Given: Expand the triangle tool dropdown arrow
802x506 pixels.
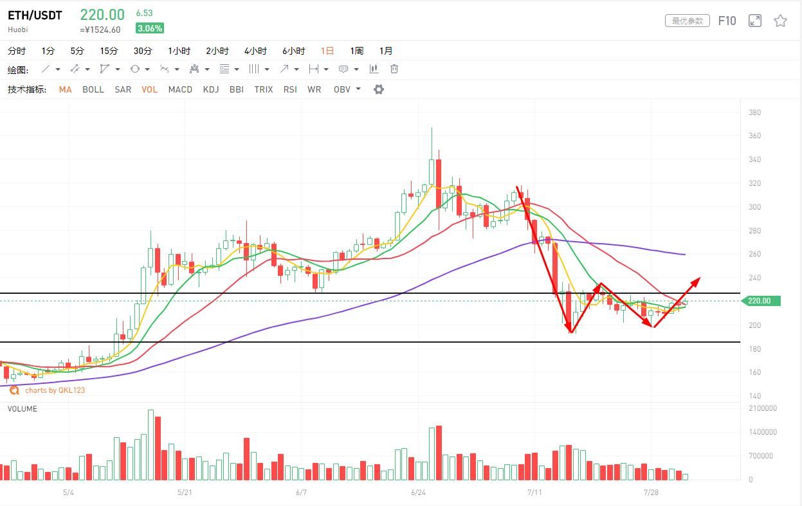Looking at the screenshot, I should 118,69.
